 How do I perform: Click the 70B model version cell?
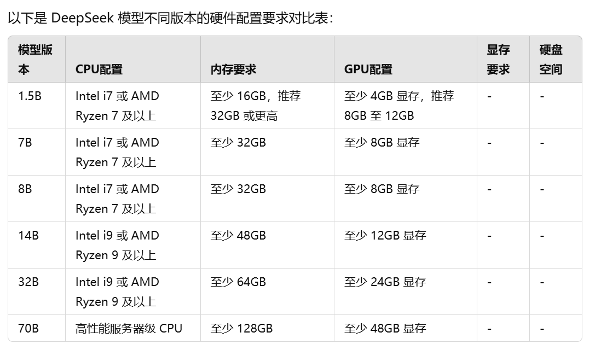[37, 328]
